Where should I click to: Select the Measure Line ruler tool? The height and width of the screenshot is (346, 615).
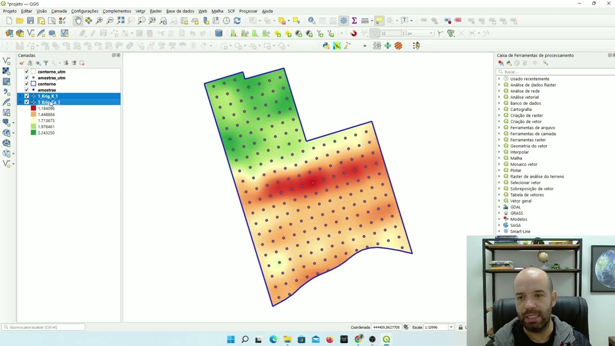[365, 21]
